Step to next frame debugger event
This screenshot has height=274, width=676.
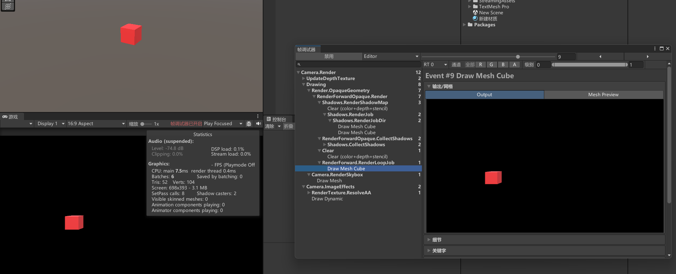pos(647,56)
